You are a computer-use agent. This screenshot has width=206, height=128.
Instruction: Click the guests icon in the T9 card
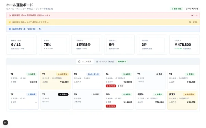click(75, 98)
